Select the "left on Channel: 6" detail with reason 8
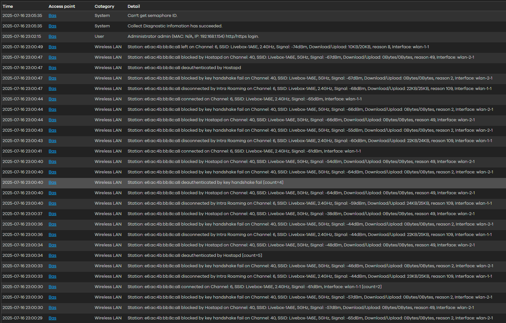Viewport: 506px width, 323px height. point(278,47)
